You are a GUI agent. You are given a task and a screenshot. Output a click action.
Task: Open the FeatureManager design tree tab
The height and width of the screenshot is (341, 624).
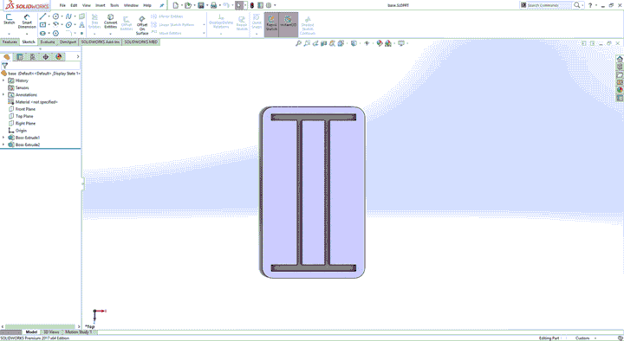7,57
